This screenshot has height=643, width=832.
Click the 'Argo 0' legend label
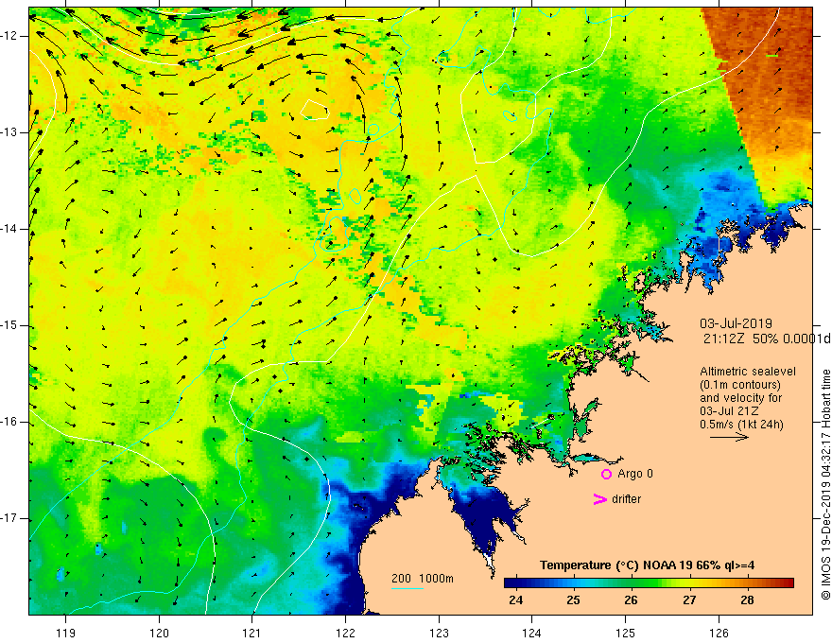[635, 474]
